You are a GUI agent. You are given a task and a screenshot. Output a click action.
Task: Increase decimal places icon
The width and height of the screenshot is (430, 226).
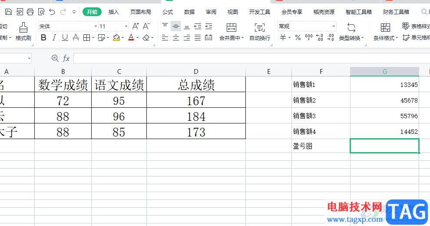point(320,37)
